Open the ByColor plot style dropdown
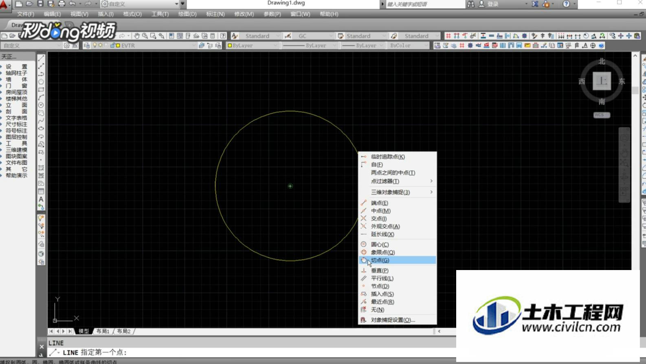646x364 pixels. tap(409, 46)
